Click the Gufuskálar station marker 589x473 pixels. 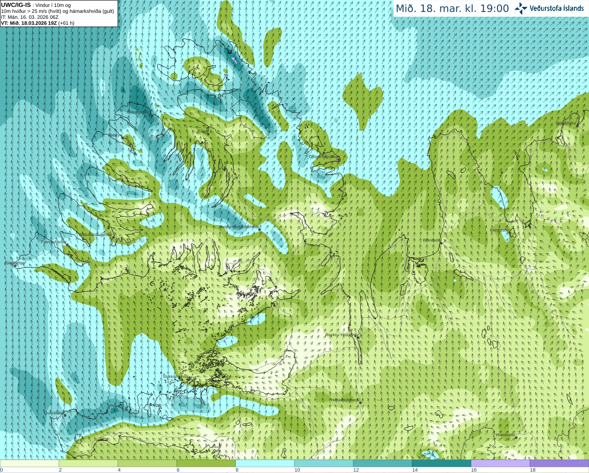tap(65, 416)
